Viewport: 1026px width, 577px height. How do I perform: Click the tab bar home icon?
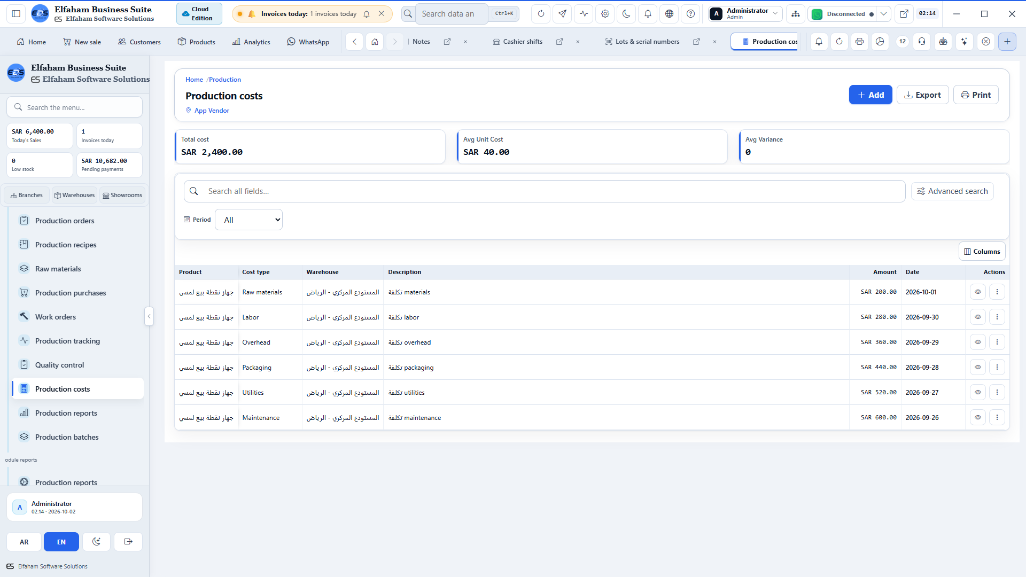[375, 42]
